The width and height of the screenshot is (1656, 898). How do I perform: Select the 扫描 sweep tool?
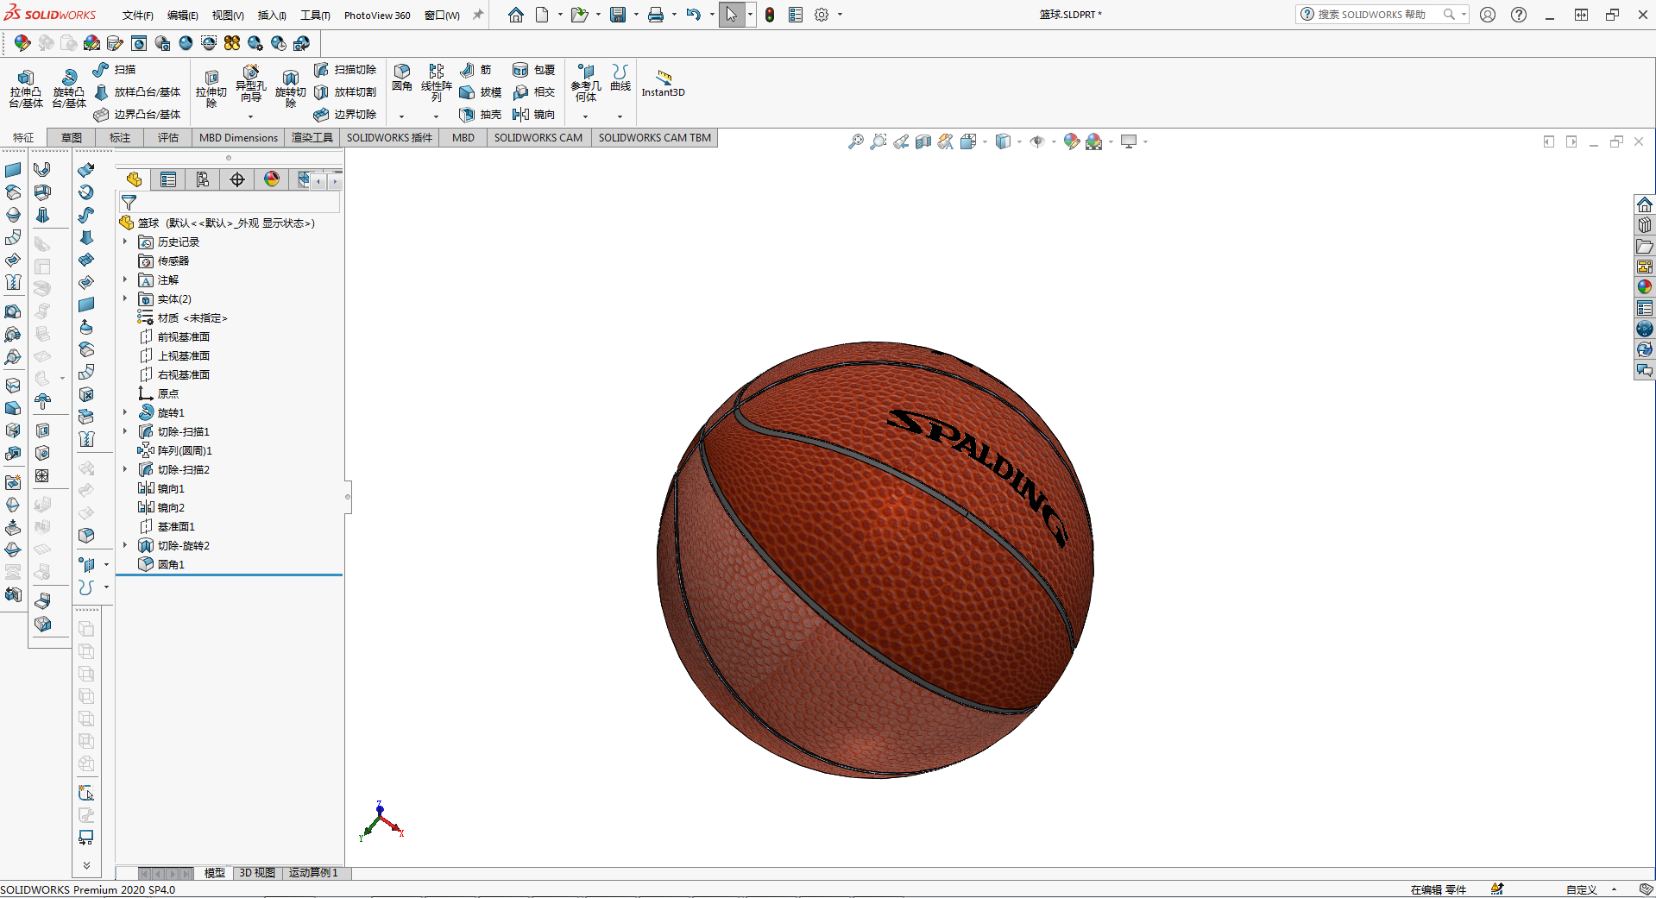pyautogui.click(x=115, y=70)
